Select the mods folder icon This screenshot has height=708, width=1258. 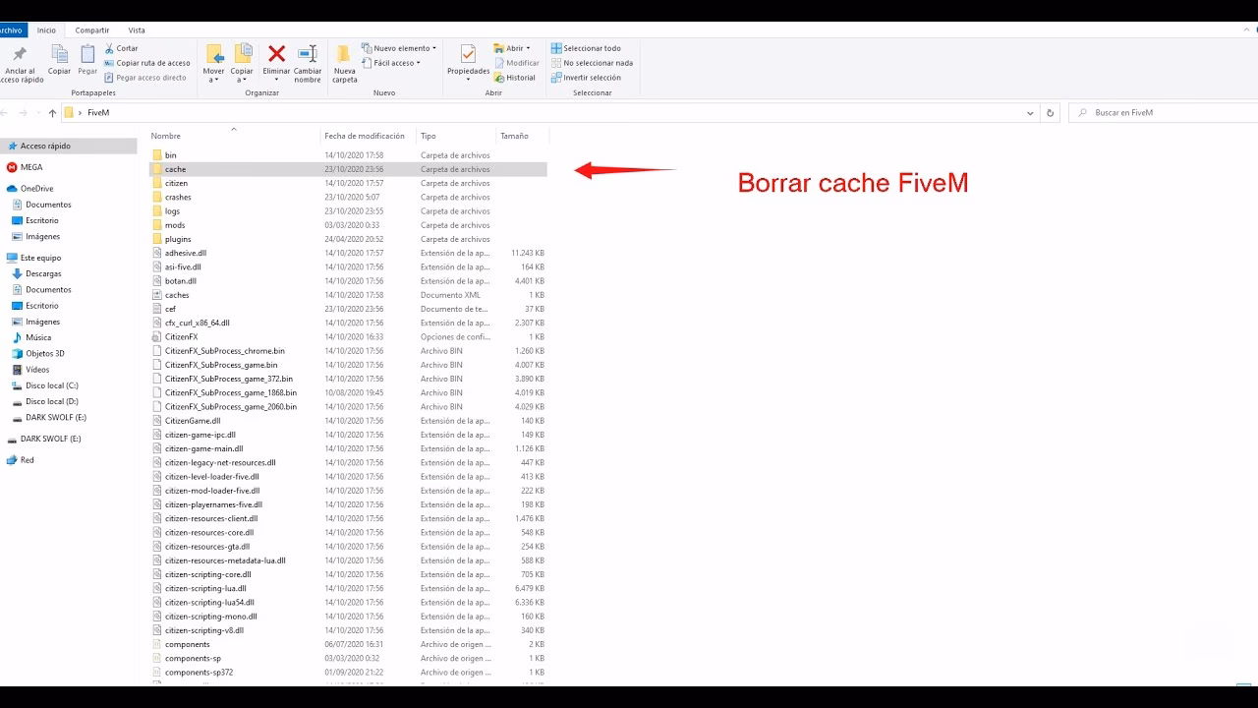pos(157,225)
